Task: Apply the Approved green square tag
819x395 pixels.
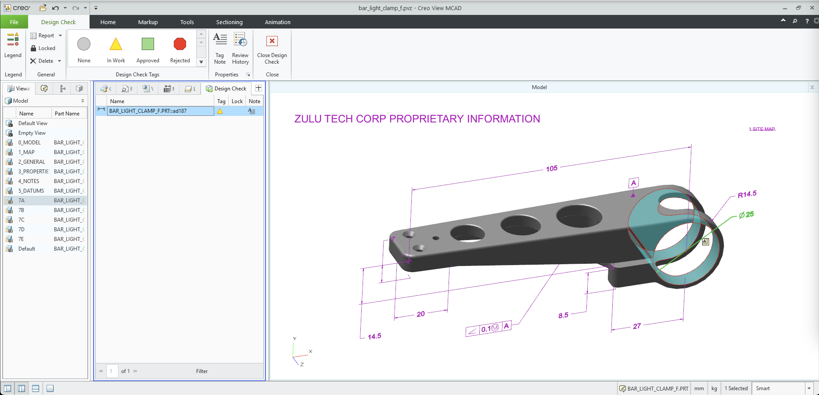Action: point(148,50)
